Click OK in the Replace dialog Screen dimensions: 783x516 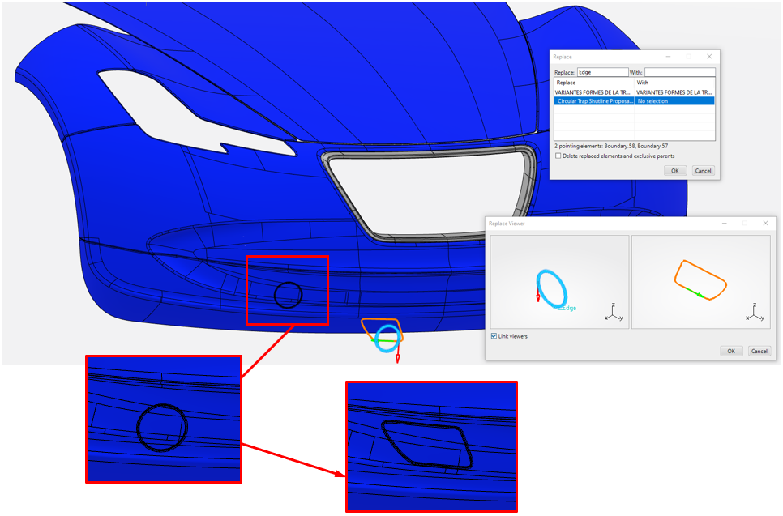[x=674, y=171]
